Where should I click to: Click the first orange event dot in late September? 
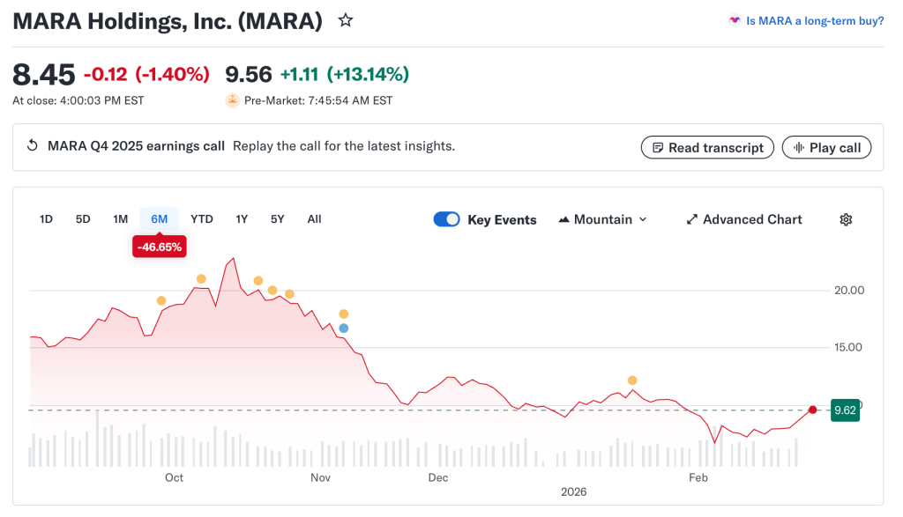coord(161,300)
